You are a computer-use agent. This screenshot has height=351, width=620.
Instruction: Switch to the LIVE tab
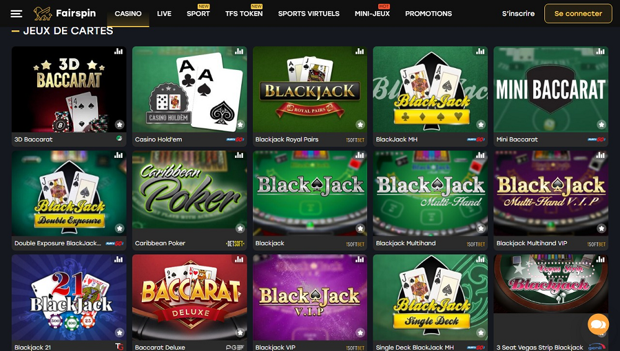pyautogui.click(x=164, y=14)
